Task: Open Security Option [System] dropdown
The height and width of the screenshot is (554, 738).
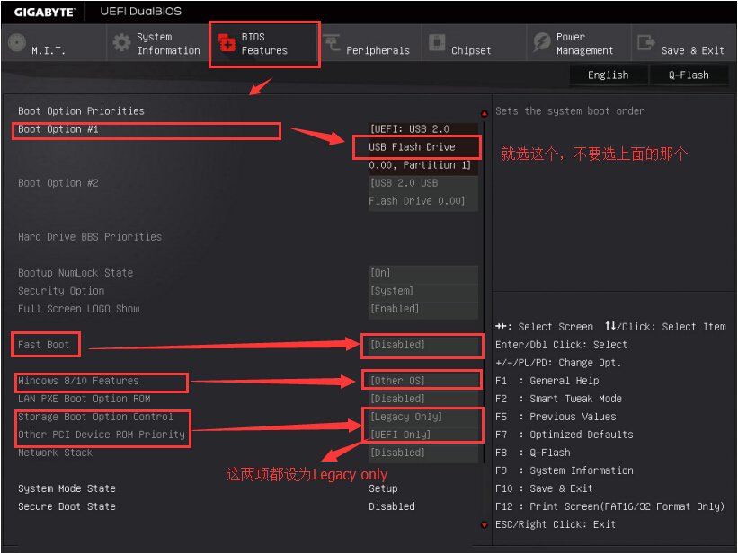Action: [423, 291]
